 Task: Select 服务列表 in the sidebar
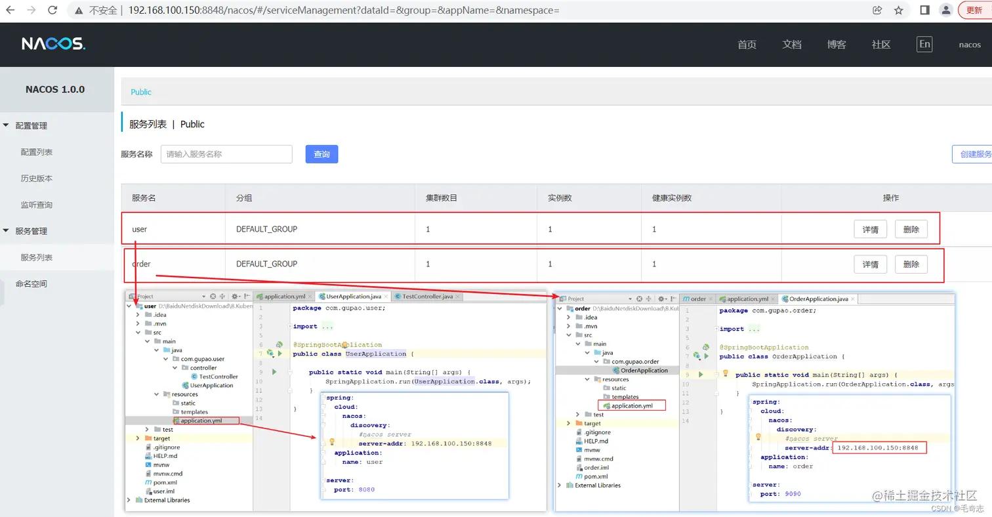[x=37, y=257]
